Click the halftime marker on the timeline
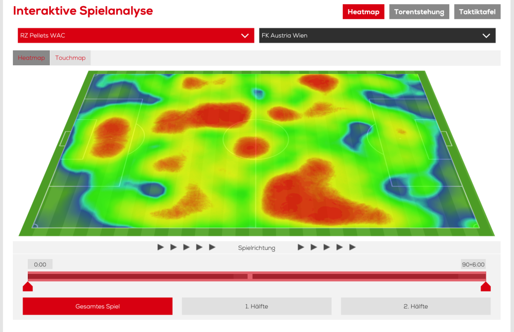 coord(250,276)
